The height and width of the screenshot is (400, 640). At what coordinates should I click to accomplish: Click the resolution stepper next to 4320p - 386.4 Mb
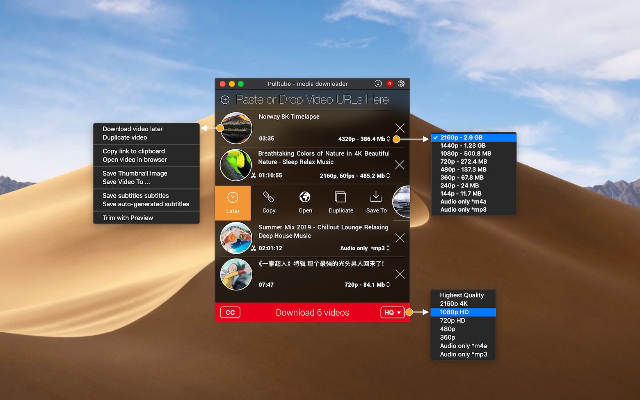[x=388, y=139]
